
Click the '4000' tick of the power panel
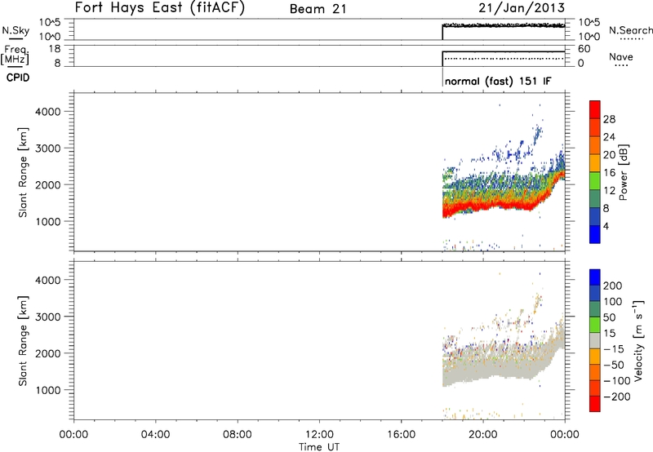click(48, 112)
